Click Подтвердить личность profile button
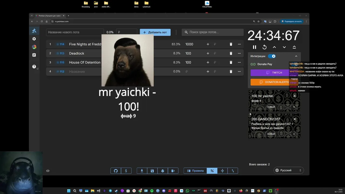This screenshot has width=345, height=194. [292, 21]
